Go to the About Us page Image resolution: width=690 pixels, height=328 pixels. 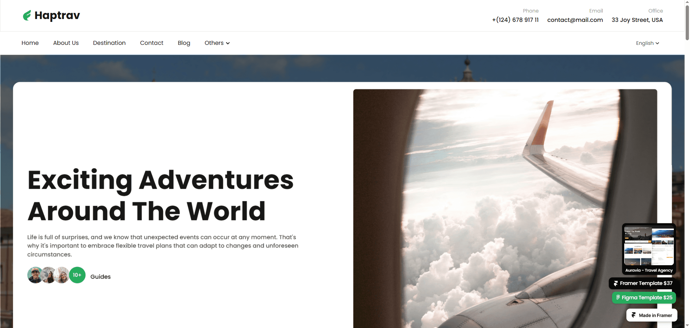[x=66, y=43]
